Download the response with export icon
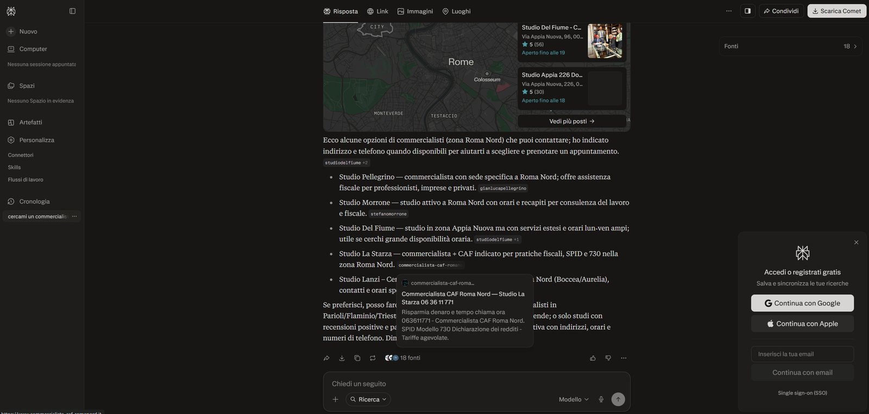The width and height of the screenshot is (869, 414). coord(342,358)
